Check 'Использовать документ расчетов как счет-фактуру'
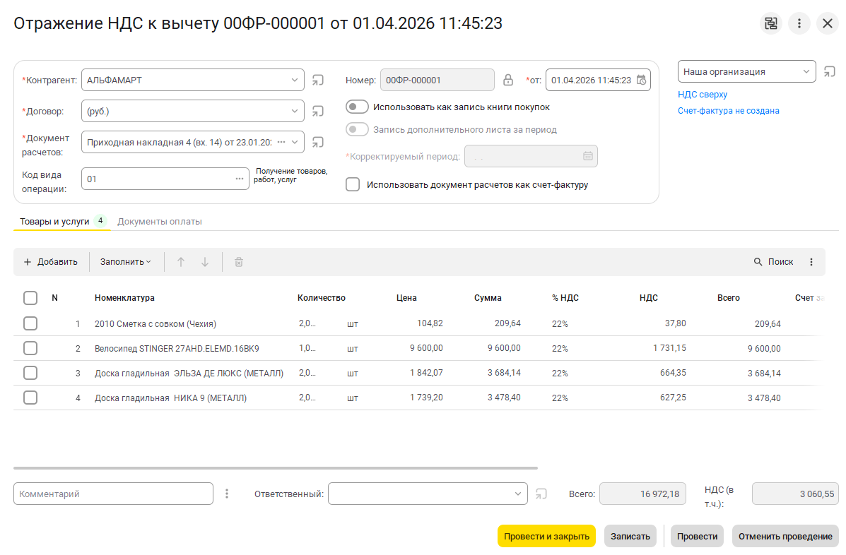Image resolution: width=846 pixels, height=555 pixels. pos(353,185)
